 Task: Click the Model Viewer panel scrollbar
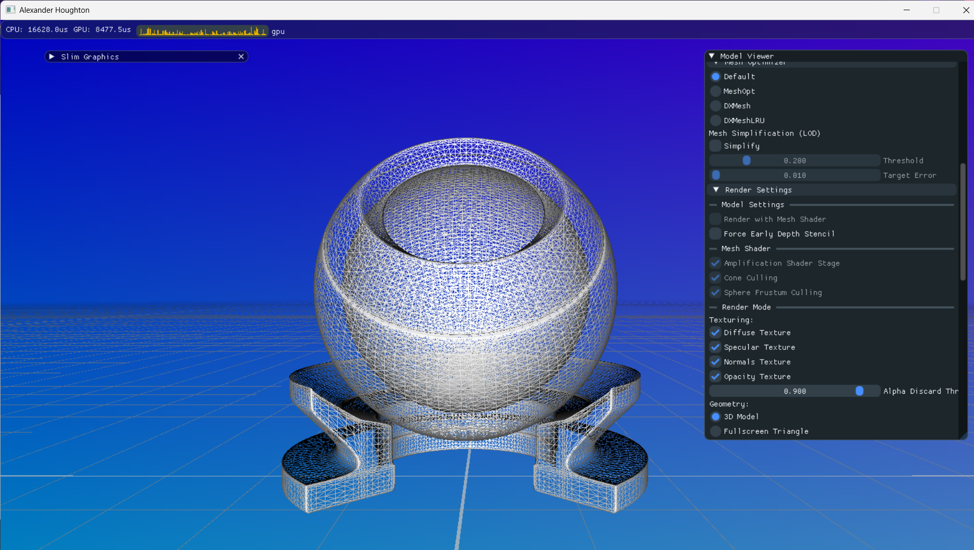962,222
